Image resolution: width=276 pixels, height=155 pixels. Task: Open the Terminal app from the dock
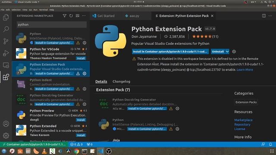pos(85,151)
